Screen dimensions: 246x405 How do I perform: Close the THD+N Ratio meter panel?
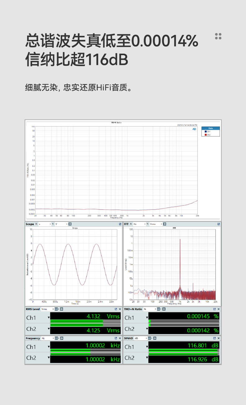219,309
